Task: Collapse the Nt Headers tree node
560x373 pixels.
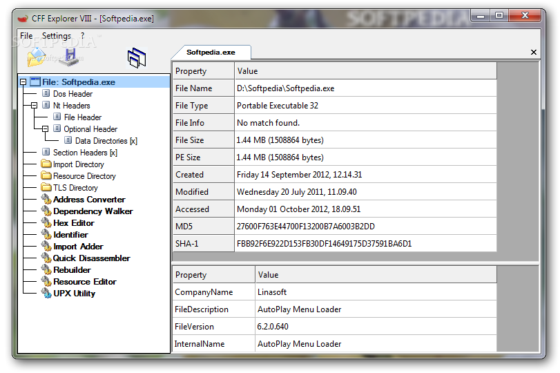Action: click(x=35, y=106)
